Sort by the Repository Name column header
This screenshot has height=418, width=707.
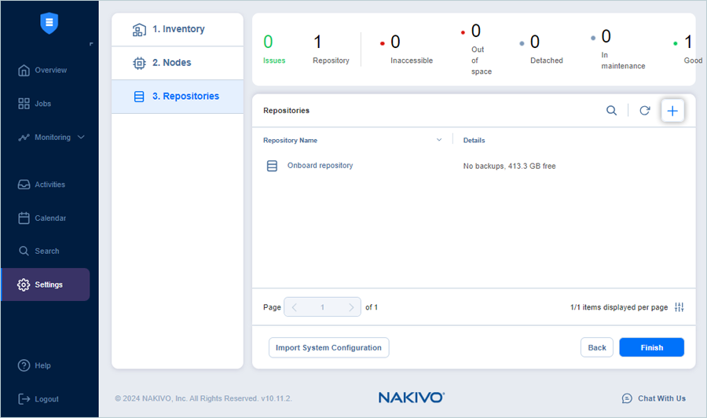290,140
